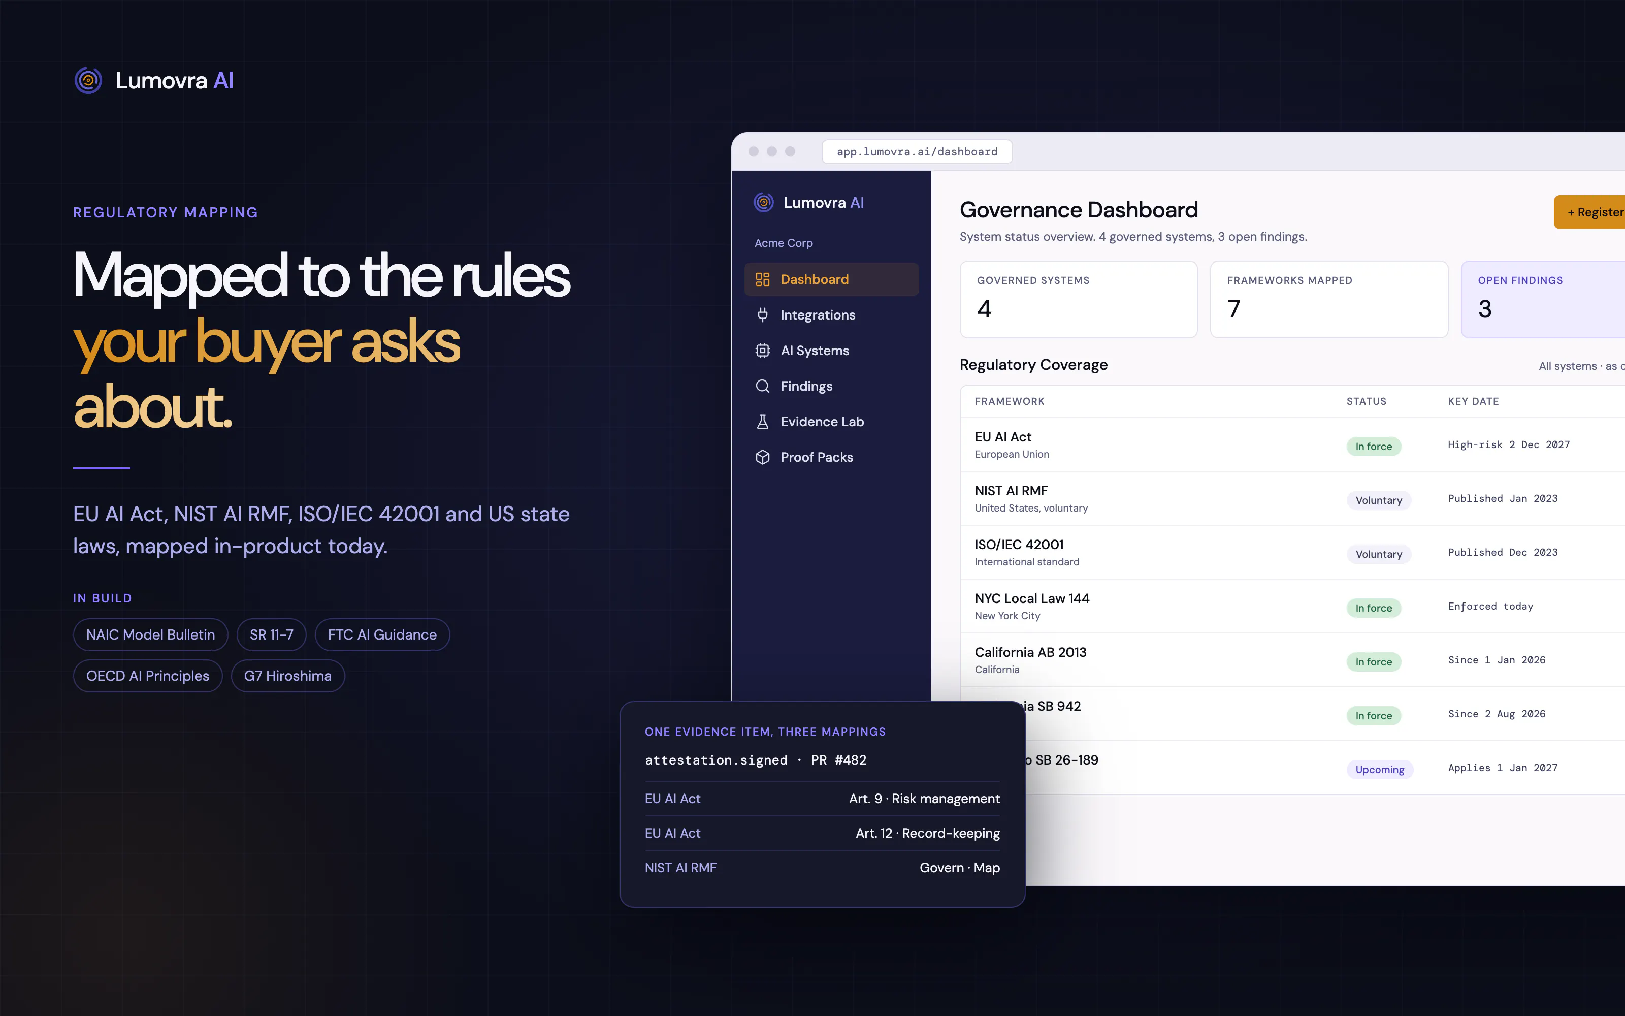
Task: Click the Lumovra logo icon in the app sidebar
Action: coord(763,202)
